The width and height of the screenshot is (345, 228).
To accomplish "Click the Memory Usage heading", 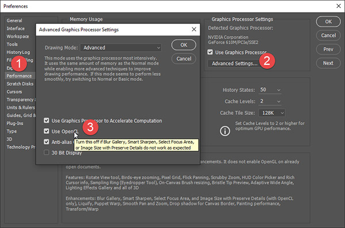I will 86,20.
